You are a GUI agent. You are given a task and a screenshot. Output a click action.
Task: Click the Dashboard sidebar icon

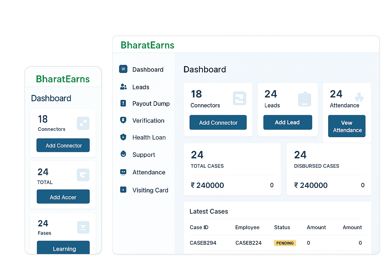(123, 69)
